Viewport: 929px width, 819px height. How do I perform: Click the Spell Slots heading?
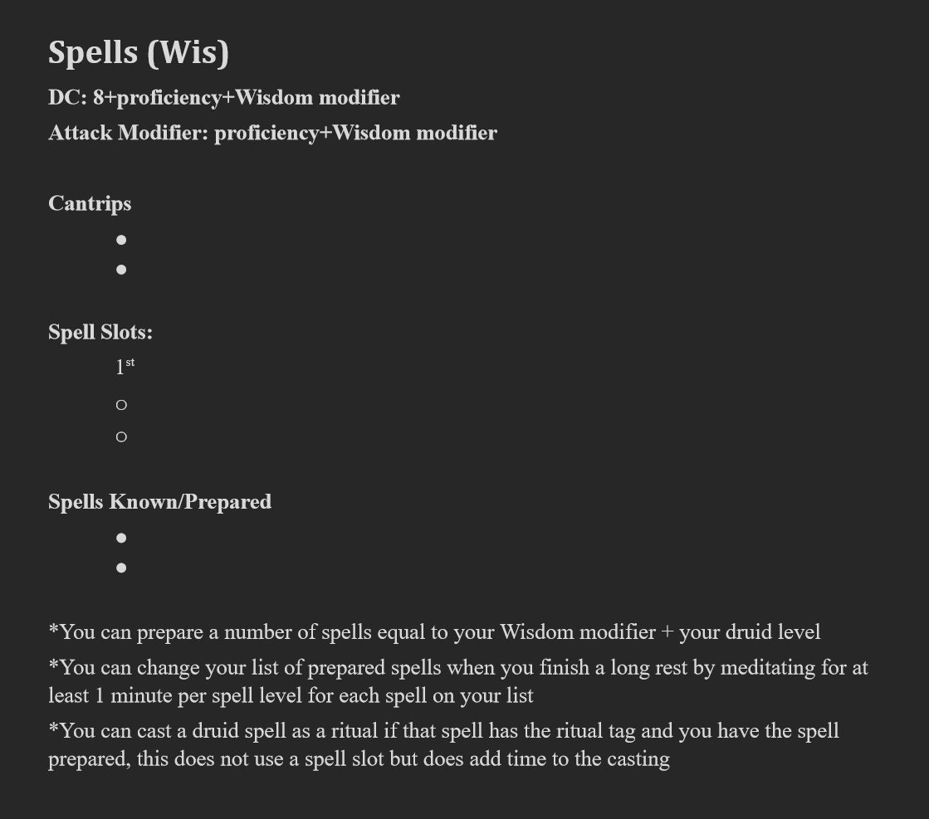point(100,332)
